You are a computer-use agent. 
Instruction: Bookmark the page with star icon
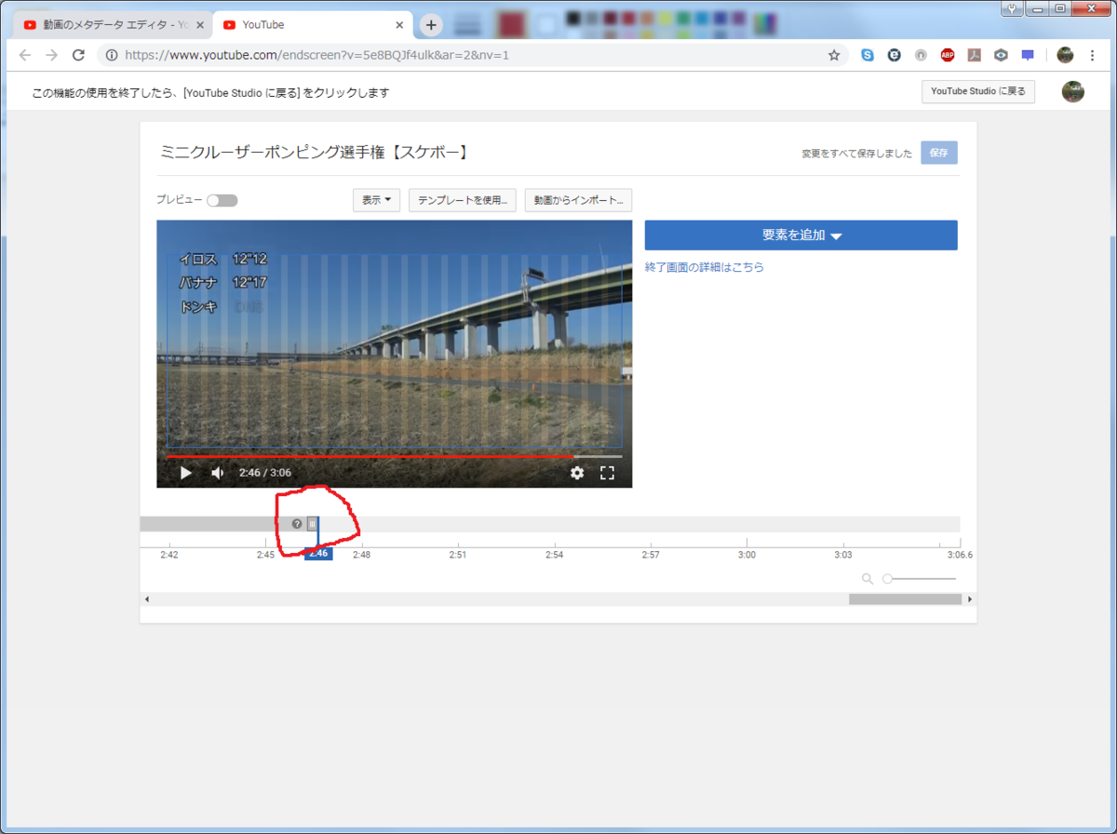coord(834,55)
